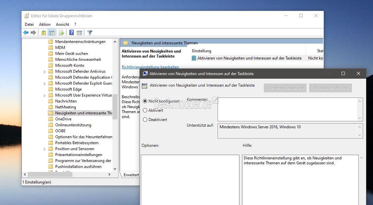
Task: Open Help via blue question mark icon
Action: point(71,32)
